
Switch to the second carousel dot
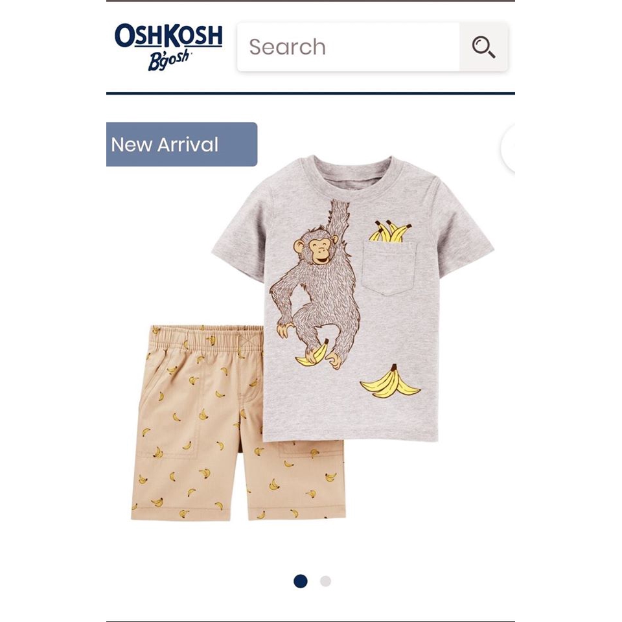(x=325, y=581)
